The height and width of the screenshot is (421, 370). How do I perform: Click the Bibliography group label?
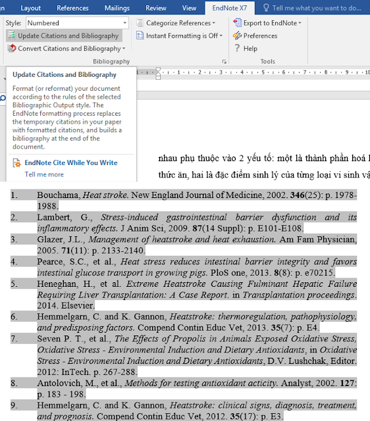[111, 61]
